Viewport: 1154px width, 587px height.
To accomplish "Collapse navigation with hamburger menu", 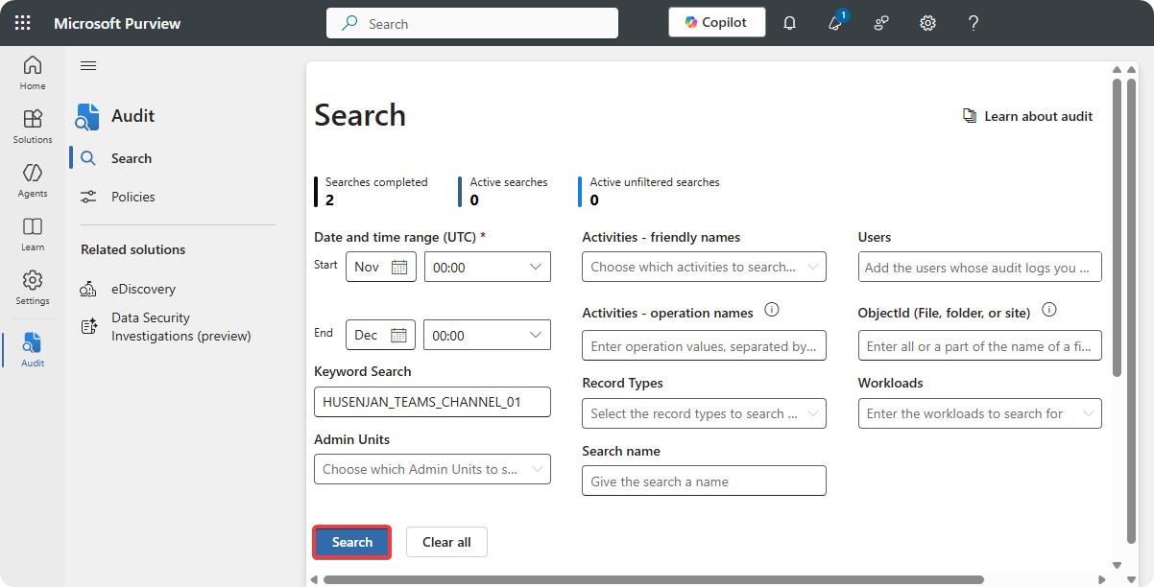I will [x=88, y=65].
